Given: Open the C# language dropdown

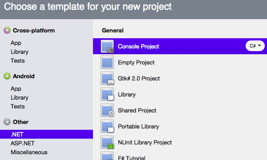Looking at the screenshot, I should tap(255, 46).
